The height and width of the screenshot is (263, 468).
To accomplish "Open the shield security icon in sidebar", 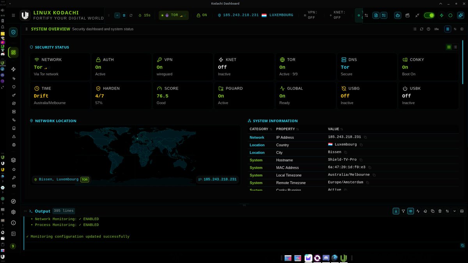I will (x=14, y=32).
